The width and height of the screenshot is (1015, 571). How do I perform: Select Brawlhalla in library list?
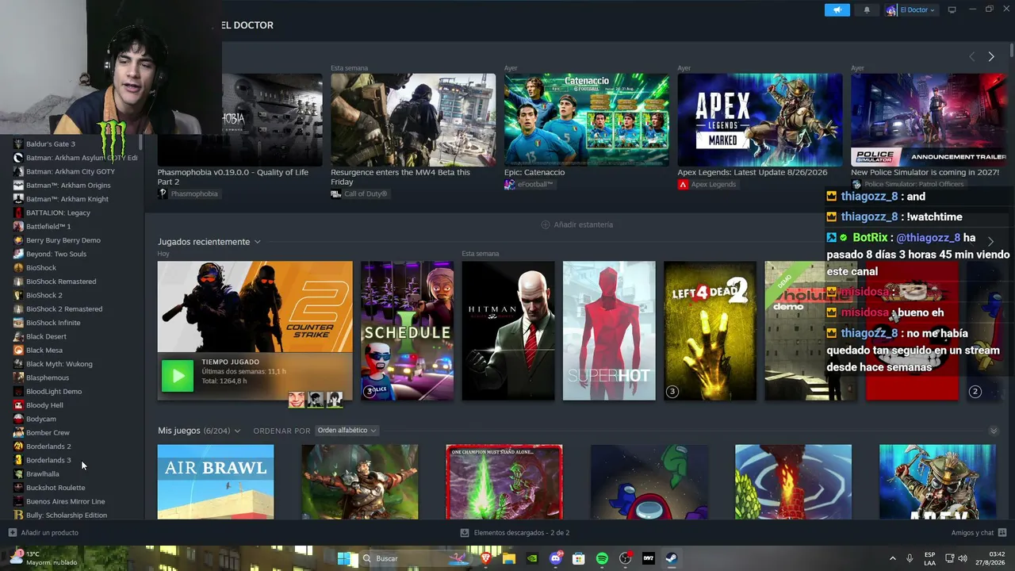pos(43,473)
